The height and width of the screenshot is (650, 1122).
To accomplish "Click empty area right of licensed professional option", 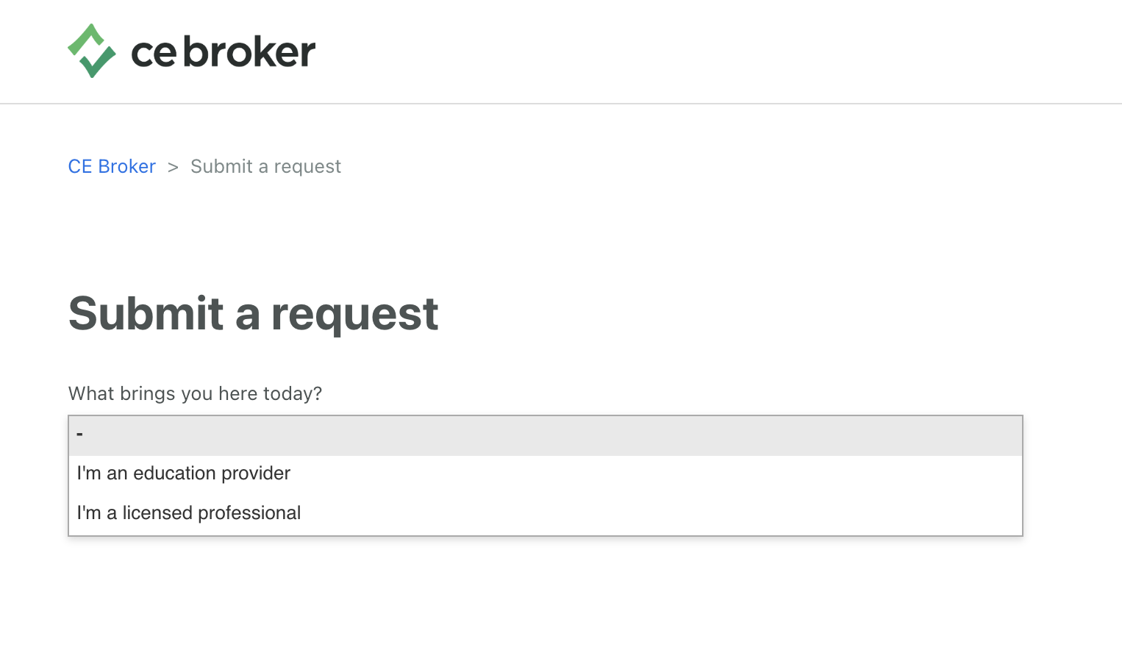I will click(662, 513).
